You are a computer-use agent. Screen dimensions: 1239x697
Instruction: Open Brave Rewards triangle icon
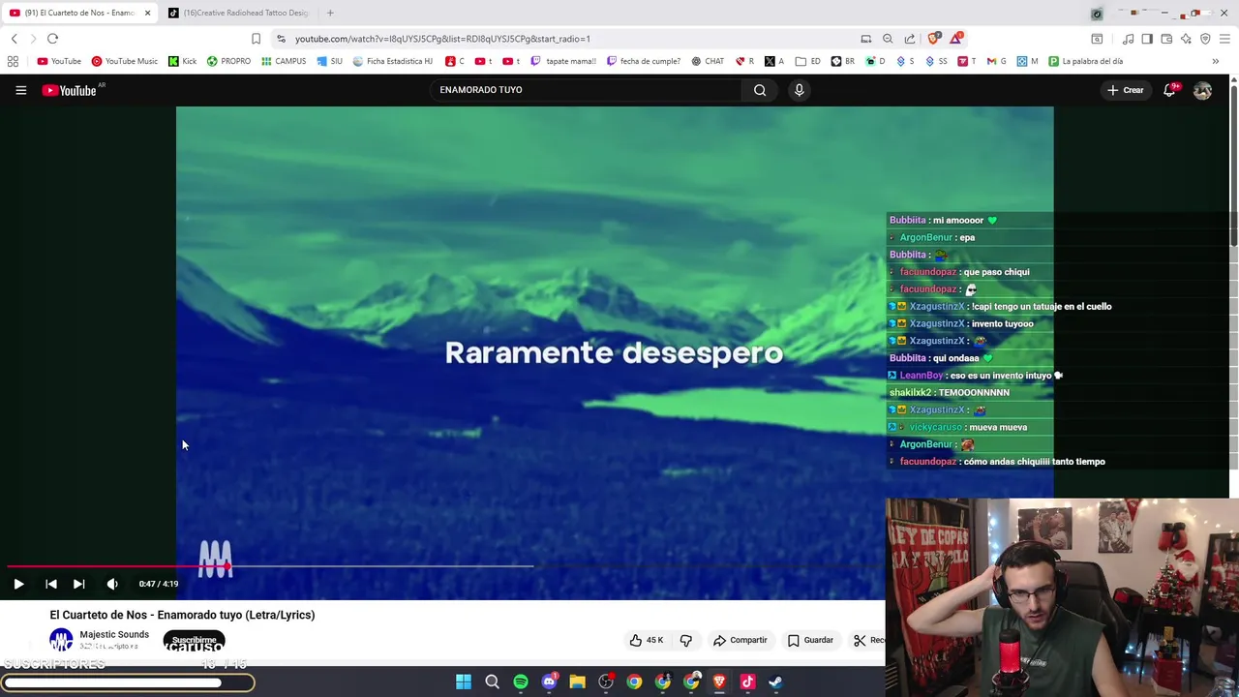point(956,39)
